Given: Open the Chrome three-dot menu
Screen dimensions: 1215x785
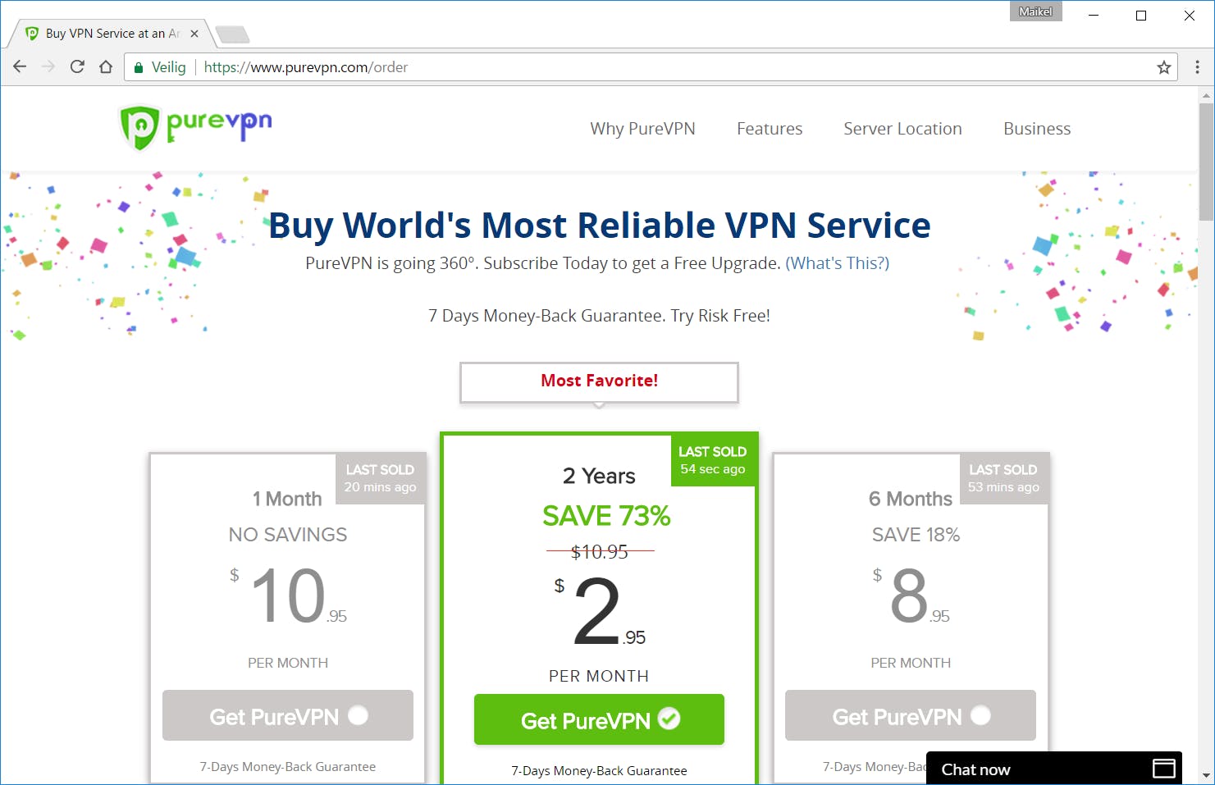Looking at the screenshot, I should tap(1197, 67).
